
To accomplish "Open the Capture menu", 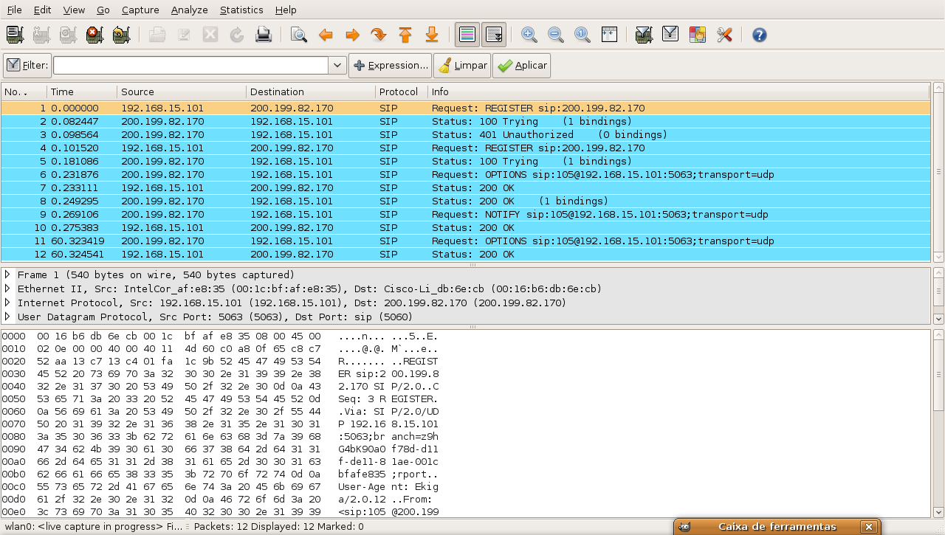I will 140,10.
